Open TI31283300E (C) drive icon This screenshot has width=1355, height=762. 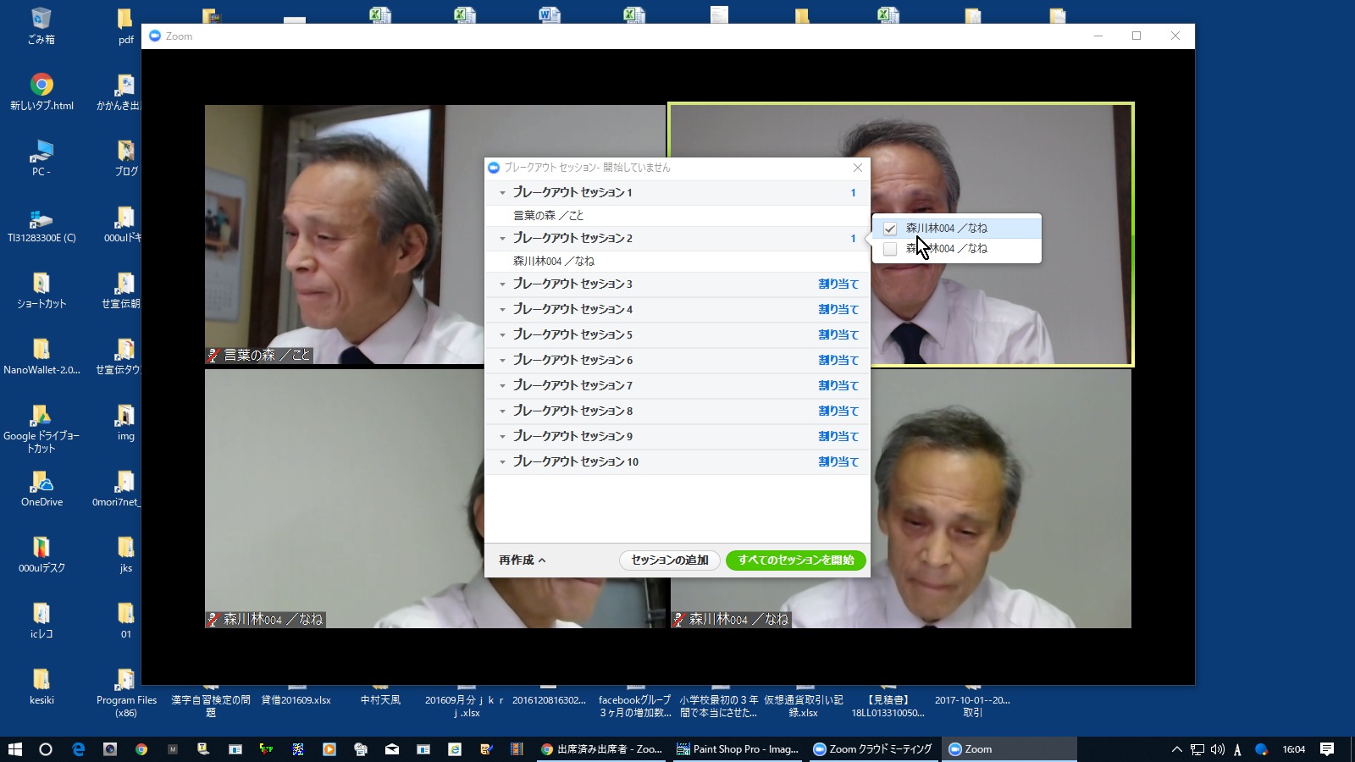click(41, 224)
